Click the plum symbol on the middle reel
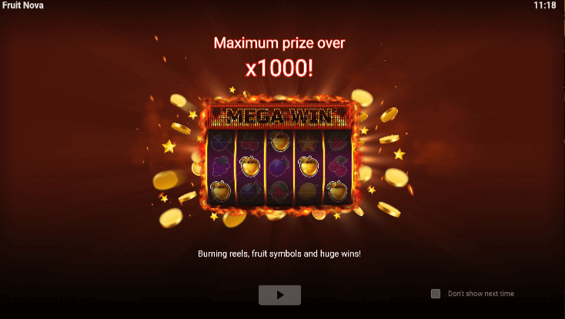Image resolution: width=565 pixels, height=319 pixels. [x=279, y=166]
